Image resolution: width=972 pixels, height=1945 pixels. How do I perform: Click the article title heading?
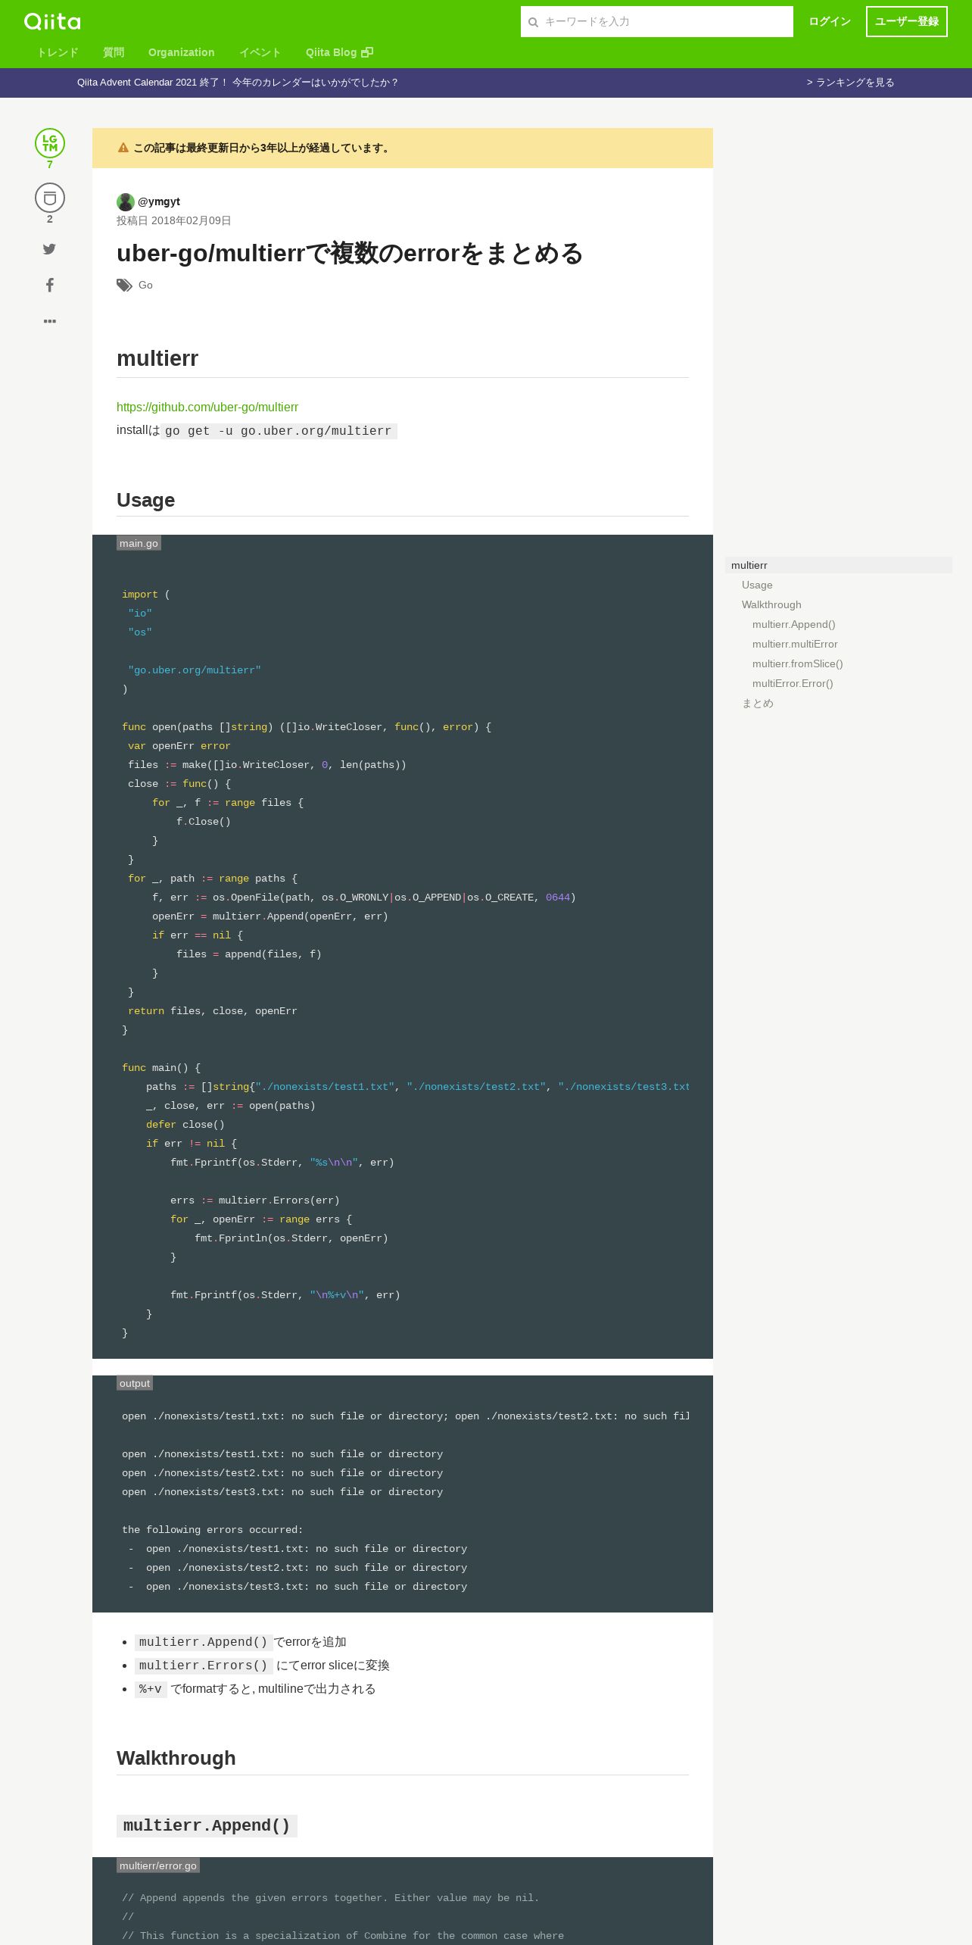click(x=350, y=253)
